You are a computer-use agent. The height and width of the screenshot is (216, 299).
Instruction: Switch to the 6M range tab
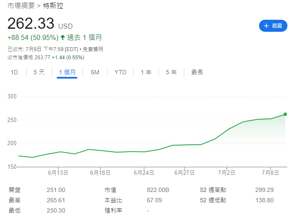point(95,72)
